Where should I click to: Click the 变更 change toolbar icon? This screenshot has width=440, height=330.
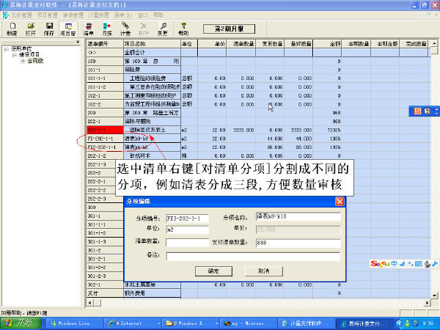tap(163, 28)
